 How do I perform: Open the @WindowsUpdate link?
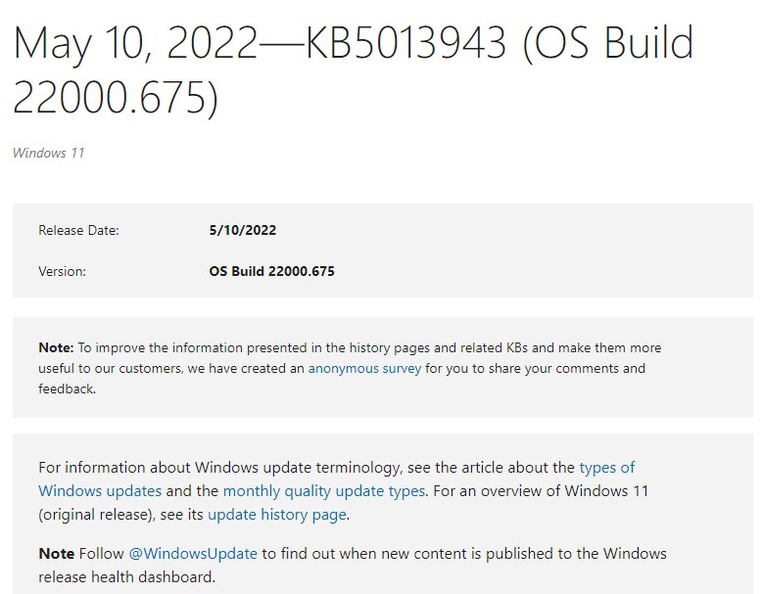[x=193, y=553]
